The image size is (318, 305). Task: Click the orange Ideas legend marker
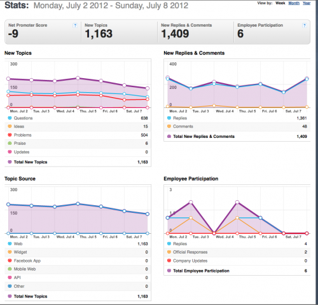[10, 126]
